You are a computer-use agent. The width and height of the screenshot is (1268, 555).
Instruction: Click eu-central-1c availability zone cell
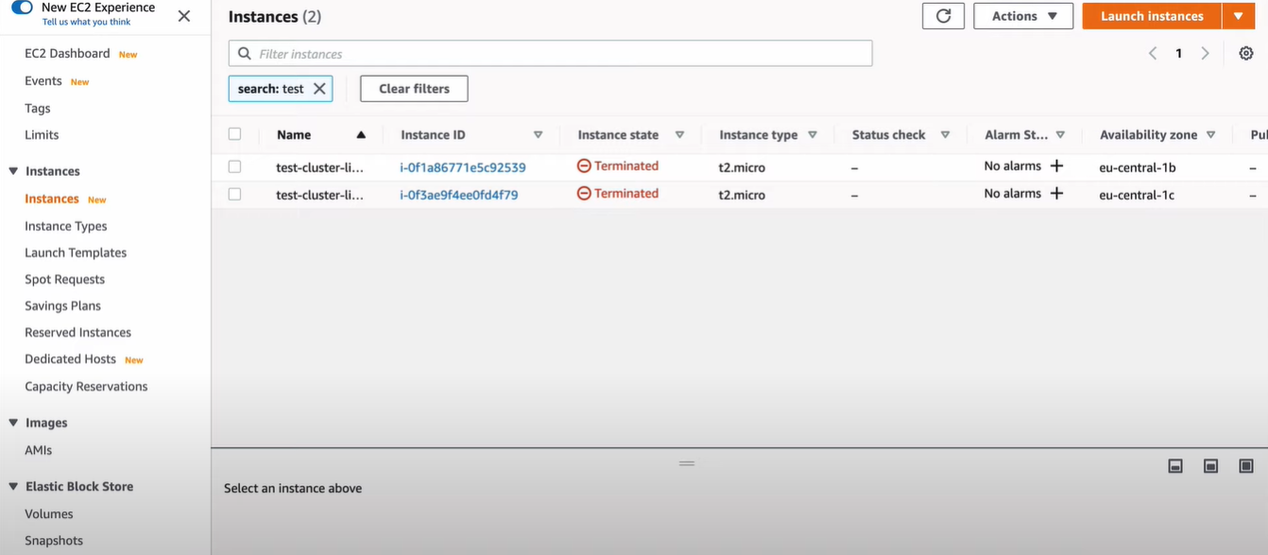click(x=1138, y=195)
